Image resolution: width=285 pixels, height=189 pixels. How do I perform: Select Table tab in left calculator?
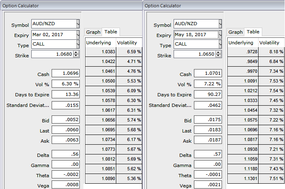[x=111, y=32]
